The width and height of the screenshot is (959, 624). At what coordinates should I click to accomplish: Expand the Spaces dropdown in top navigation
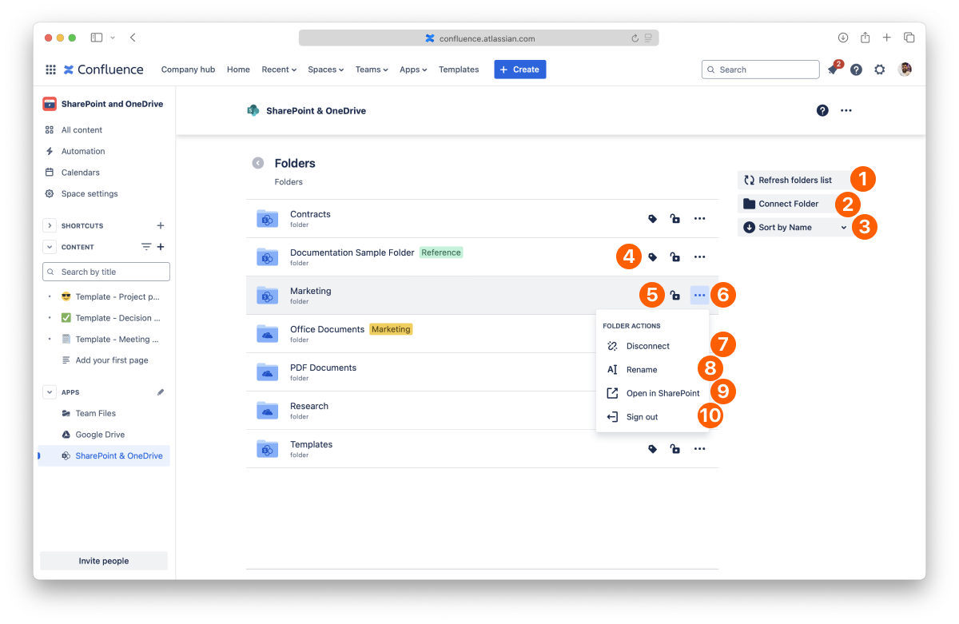coord(325,70)
